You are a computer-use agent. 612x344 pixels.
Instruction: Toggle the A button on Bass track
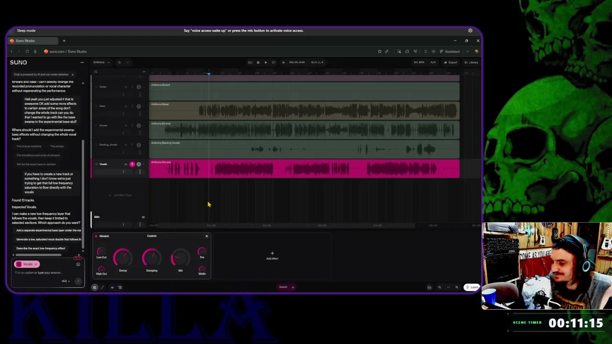point(139,106)
